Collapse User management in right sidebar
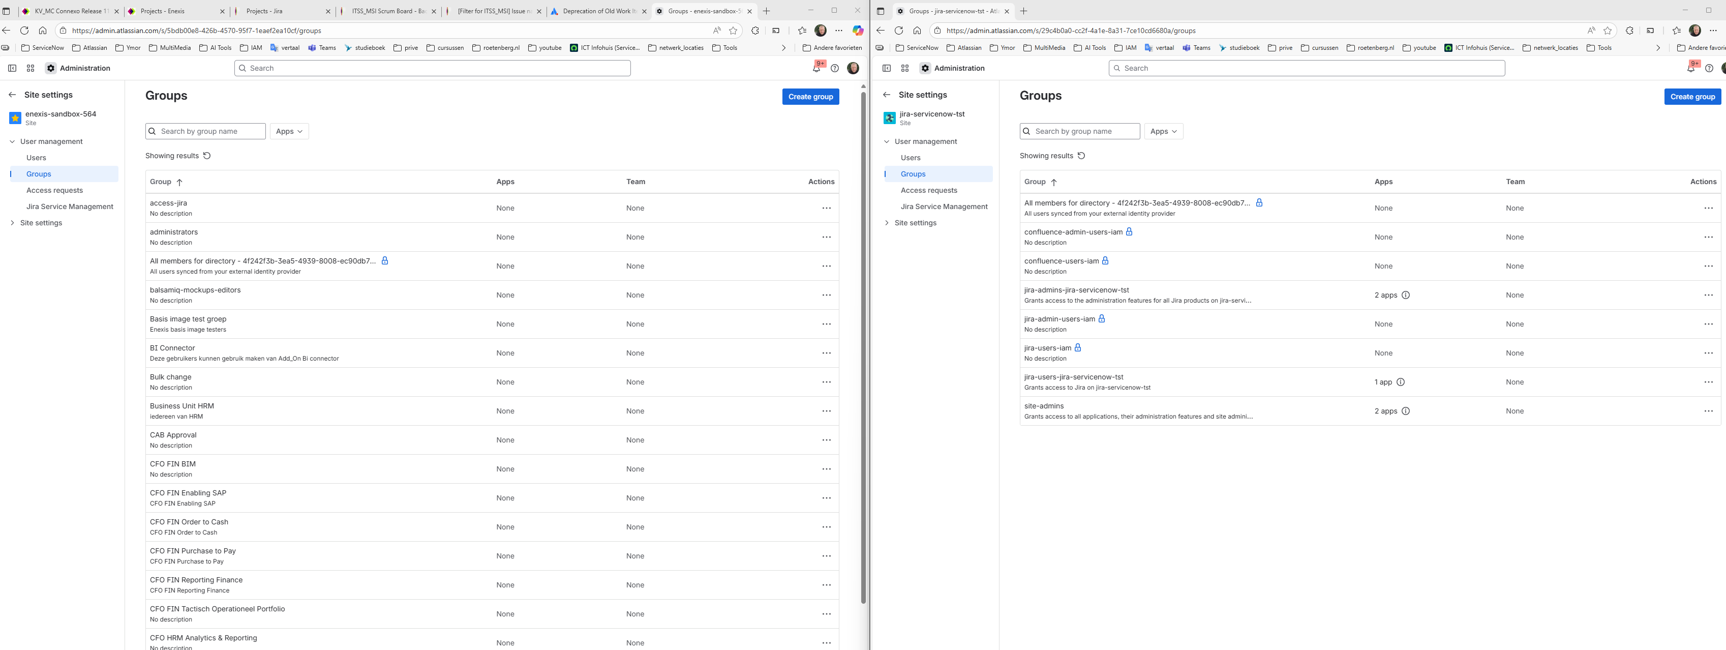Image resolution: width=1726 pixels, height=650 pixels. pyautogui.click(x=887, y=141)
